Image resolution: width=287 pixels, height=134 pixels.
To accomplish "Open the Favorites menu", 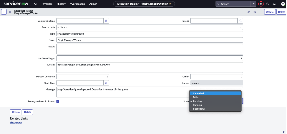I will coord(47,4).
